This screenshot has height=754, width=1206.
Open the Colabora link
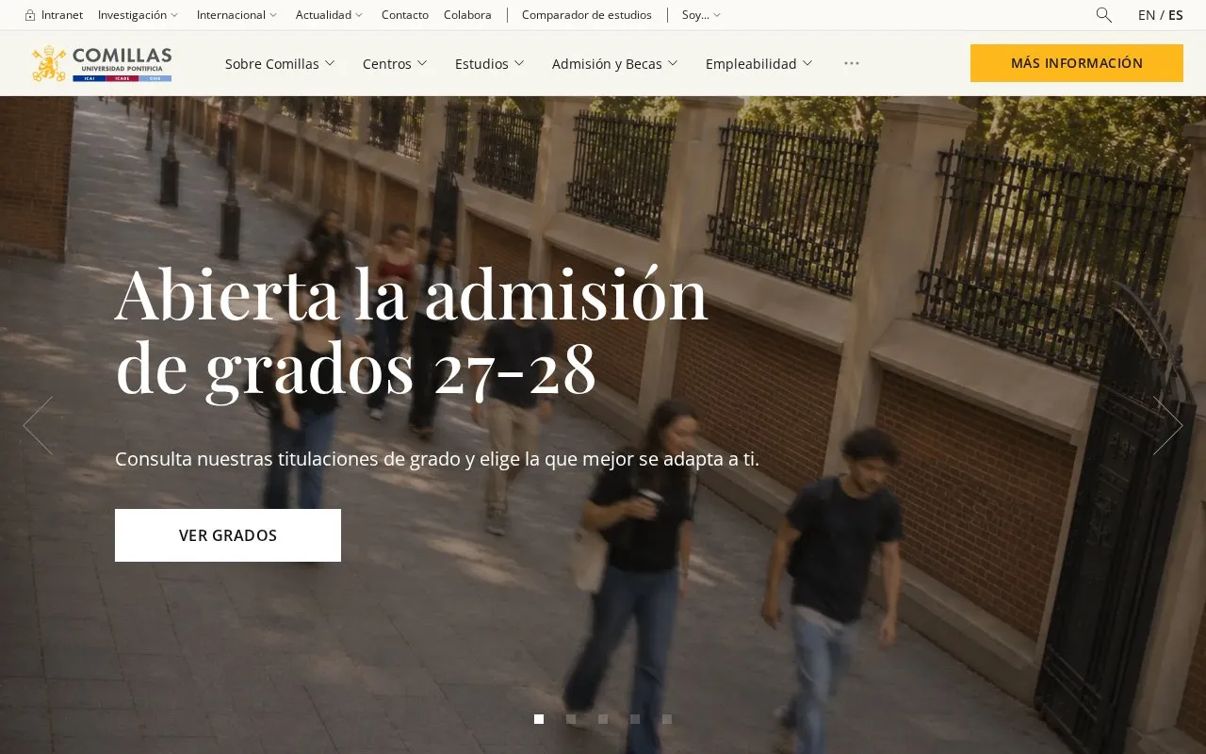[x=467, y=15]
